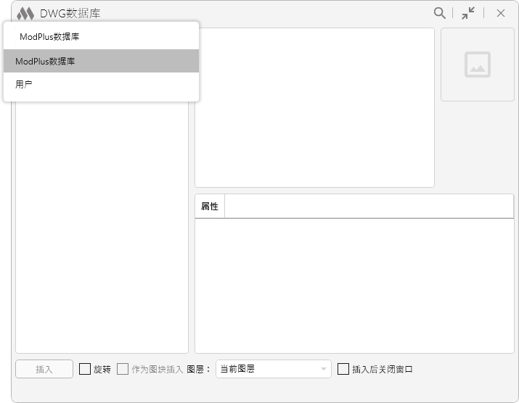The image size is (519, 403).
Task: Toggle the 作为图块插入 checkbox
Action: tap(123, 369)
